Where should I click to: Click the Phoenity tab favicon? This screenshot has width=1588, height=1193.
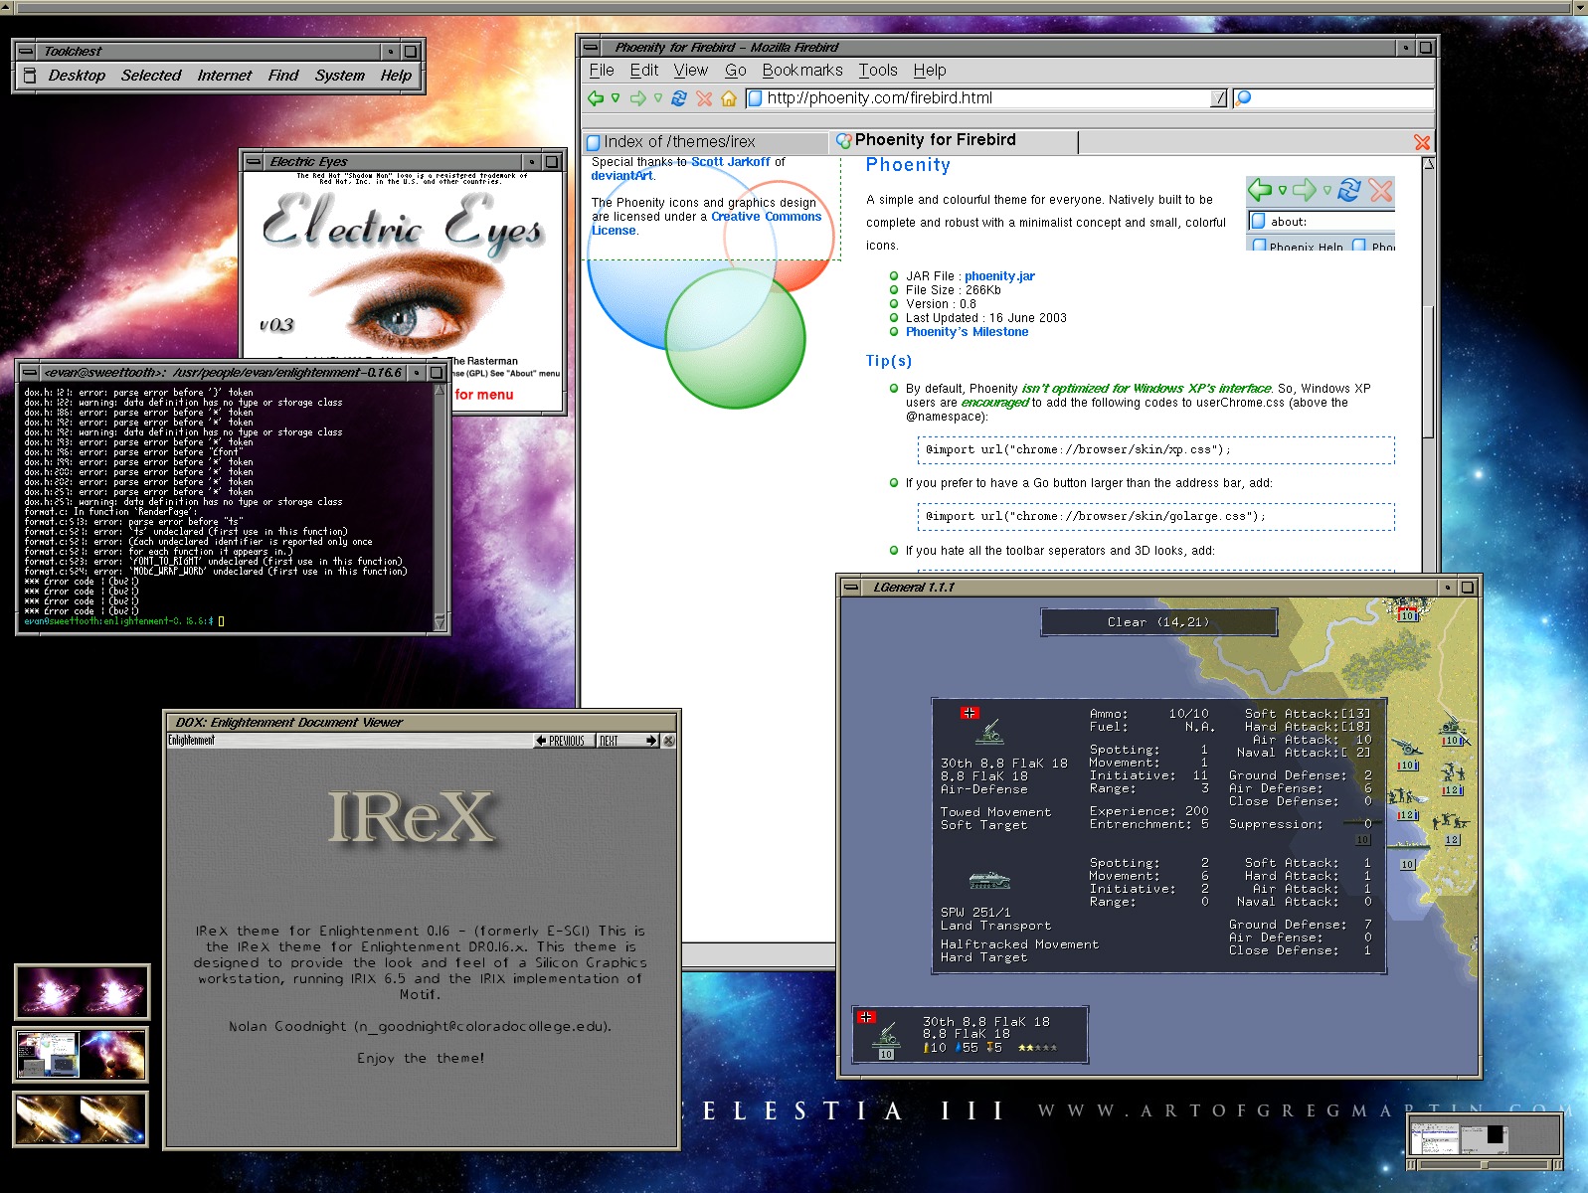(844, 141)
